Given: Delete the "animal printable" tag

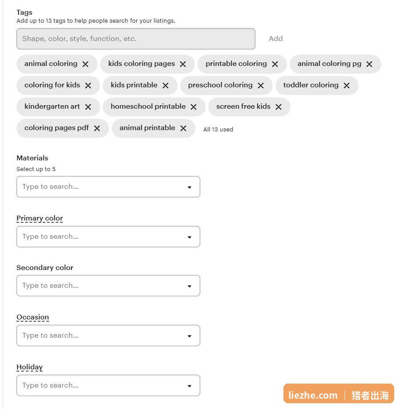Looking at the screenshot, I should coord(183,128).
